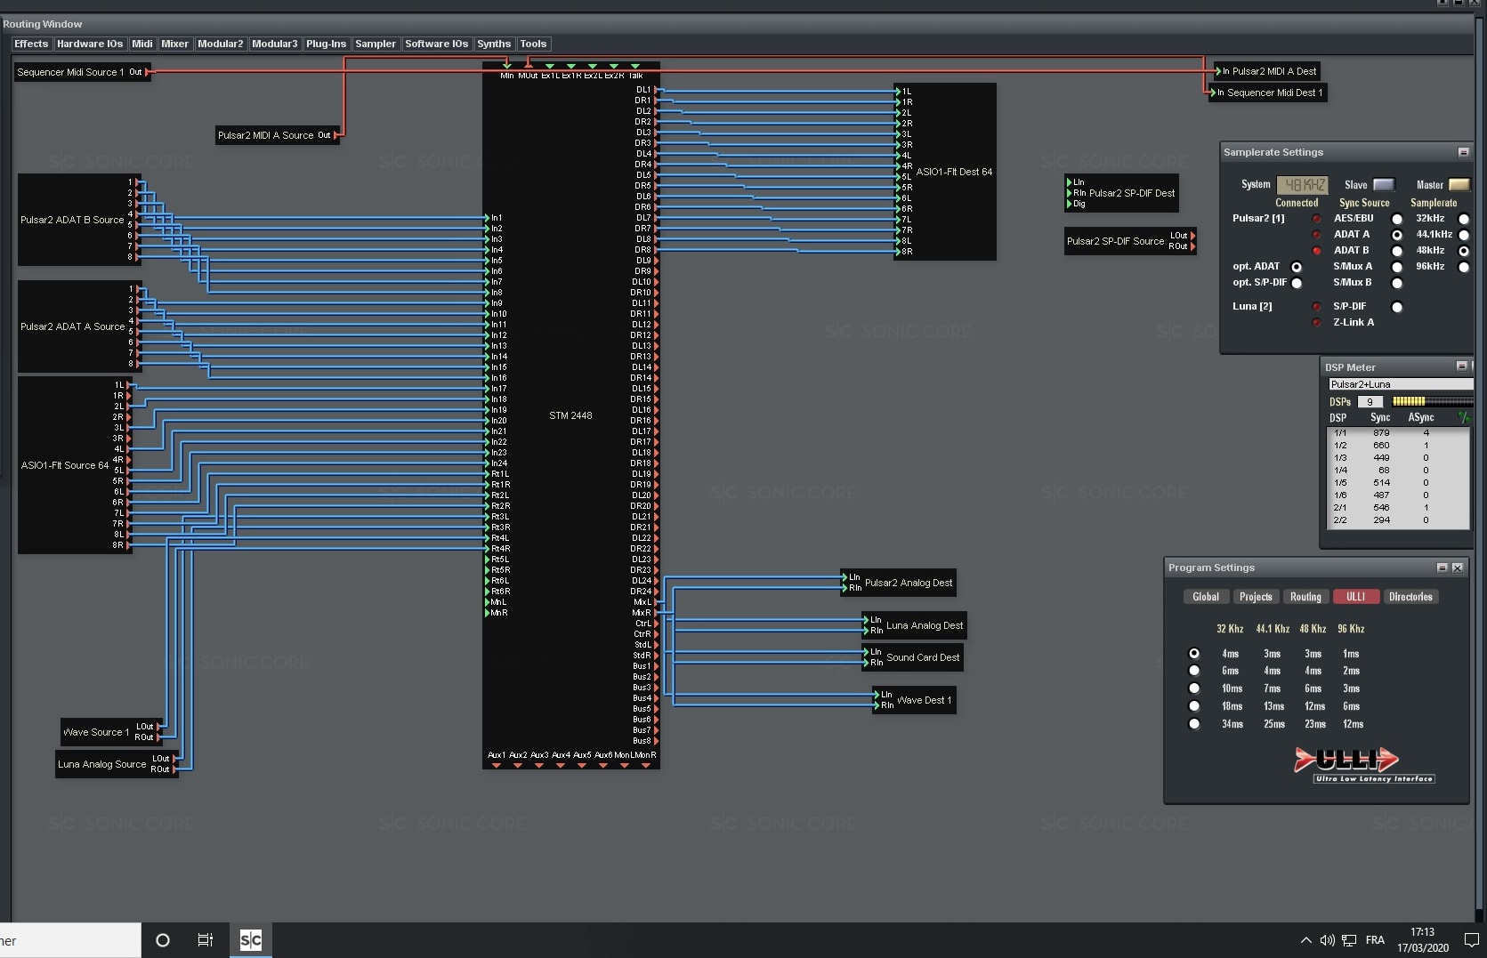
Task: Select the opt. S/P-DIF option
Action: click(x=1297, y=283)
